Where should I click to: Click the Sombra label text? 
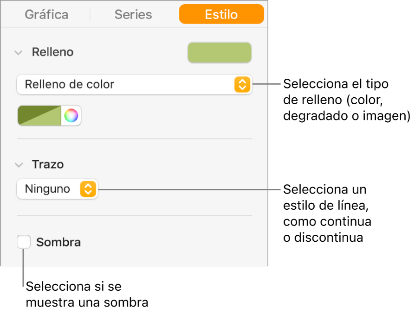(x=58, y=242)
